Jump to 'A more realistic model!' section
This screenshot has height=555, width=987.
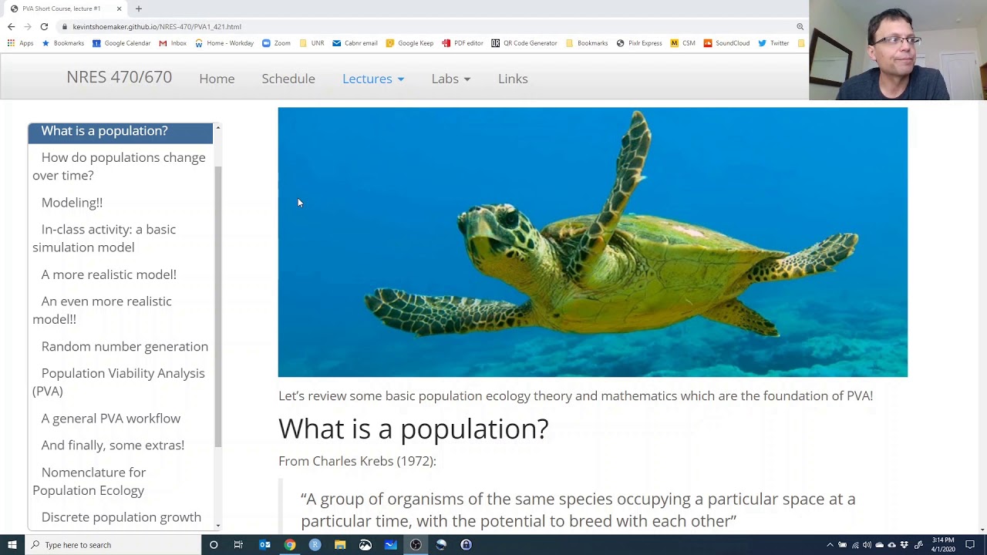point(109,274)
